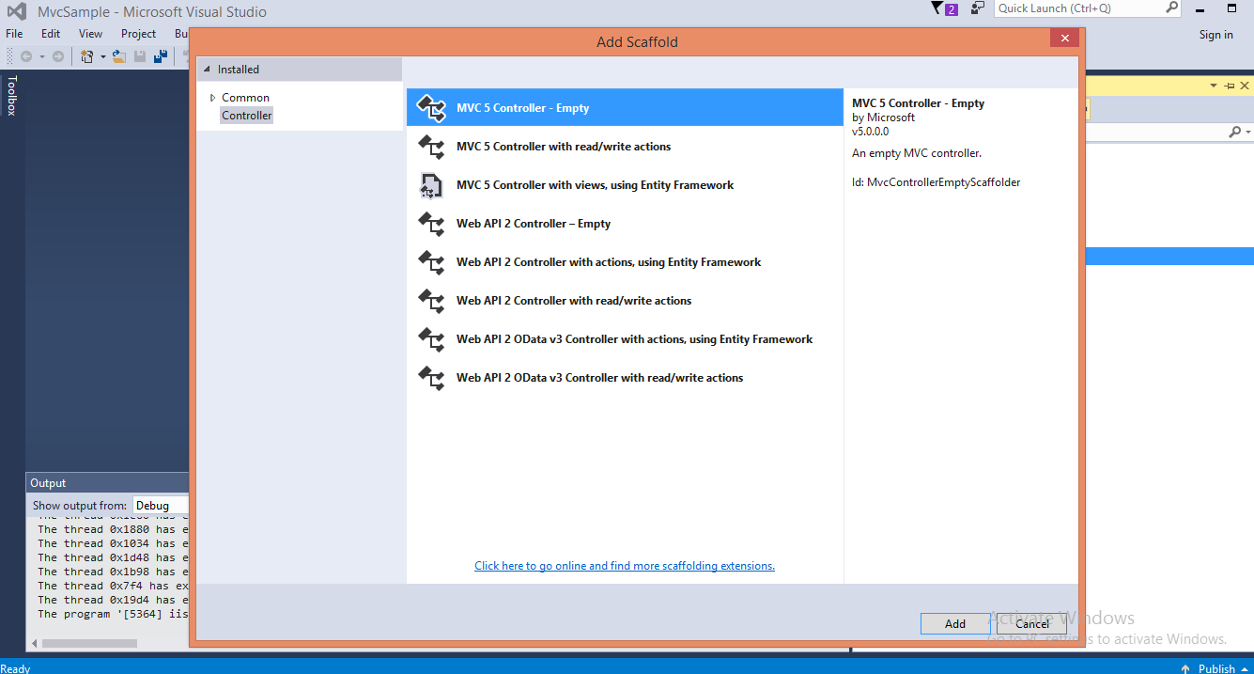Click 'The program [5364]' output line
The image size is (1254, 674).
click(113, 614)
